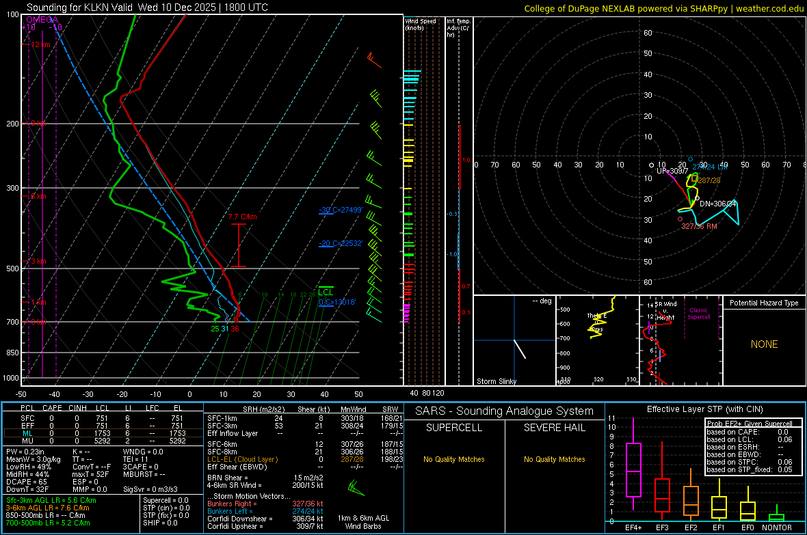Click the 'maxT = 52F' value
The height and width of the screenshot is (535, 807).
(x=90, y=474)
